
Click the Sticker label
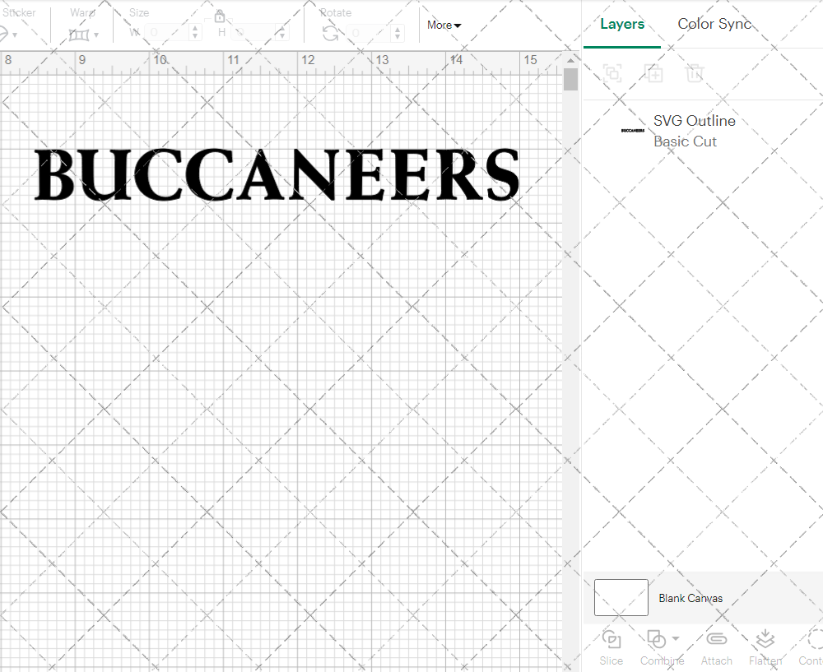tap(21, 12)
